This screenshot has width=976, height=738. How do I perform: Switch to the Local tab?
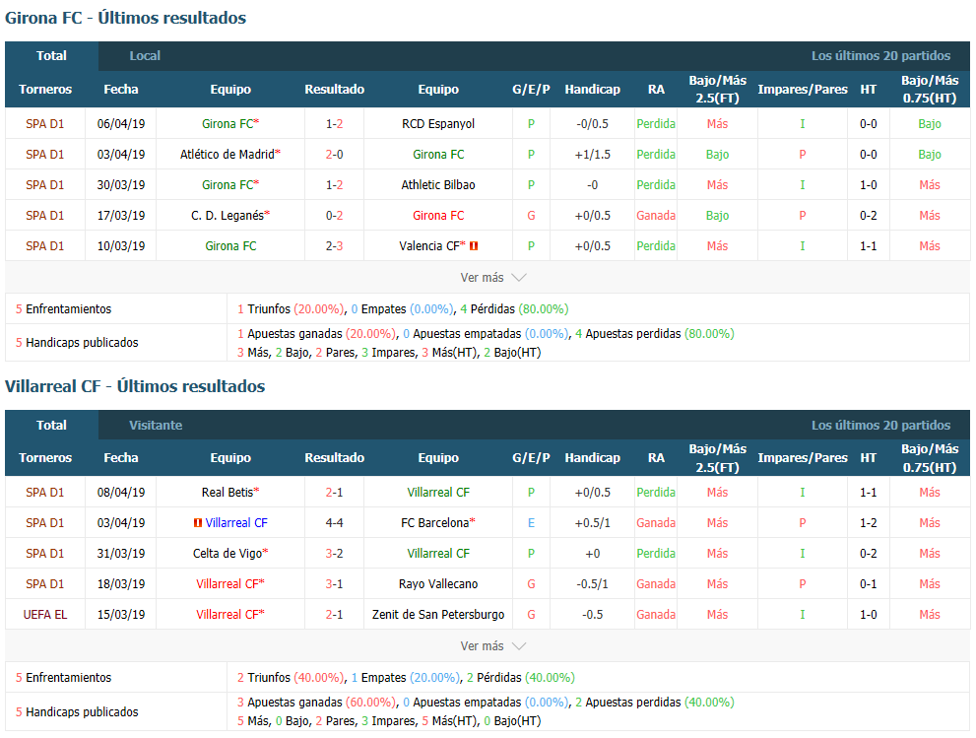point(145,56)
